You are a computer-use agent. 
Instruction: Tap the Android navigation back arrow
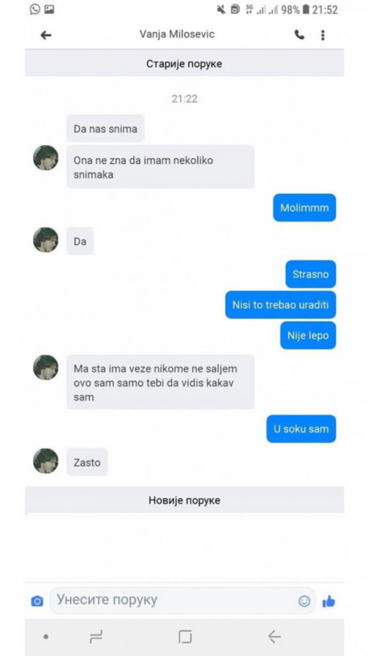(x=274, y=636)
